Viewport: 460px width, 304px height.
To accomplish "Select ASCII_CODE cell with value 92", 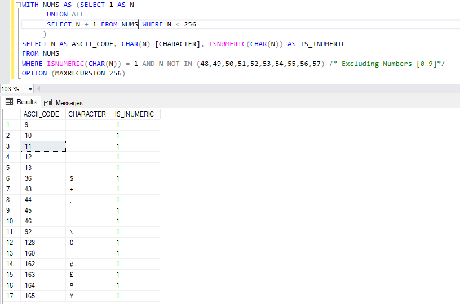I will tap(43, 232).
